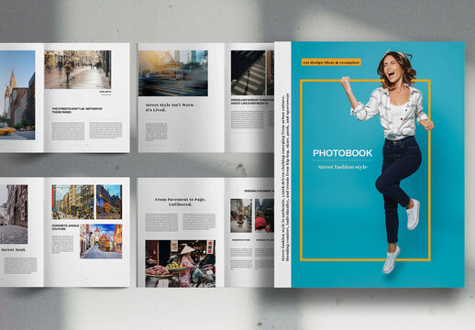Select the street vendor carrying baskets photo

(241, 215)
